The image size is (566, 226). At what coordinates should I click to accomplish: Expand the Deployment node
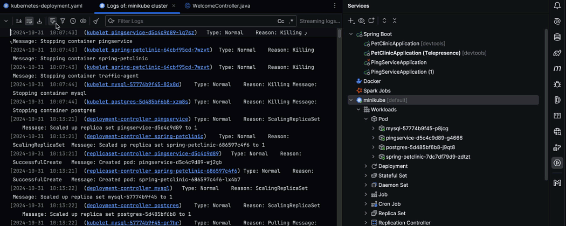click(365, 166)
